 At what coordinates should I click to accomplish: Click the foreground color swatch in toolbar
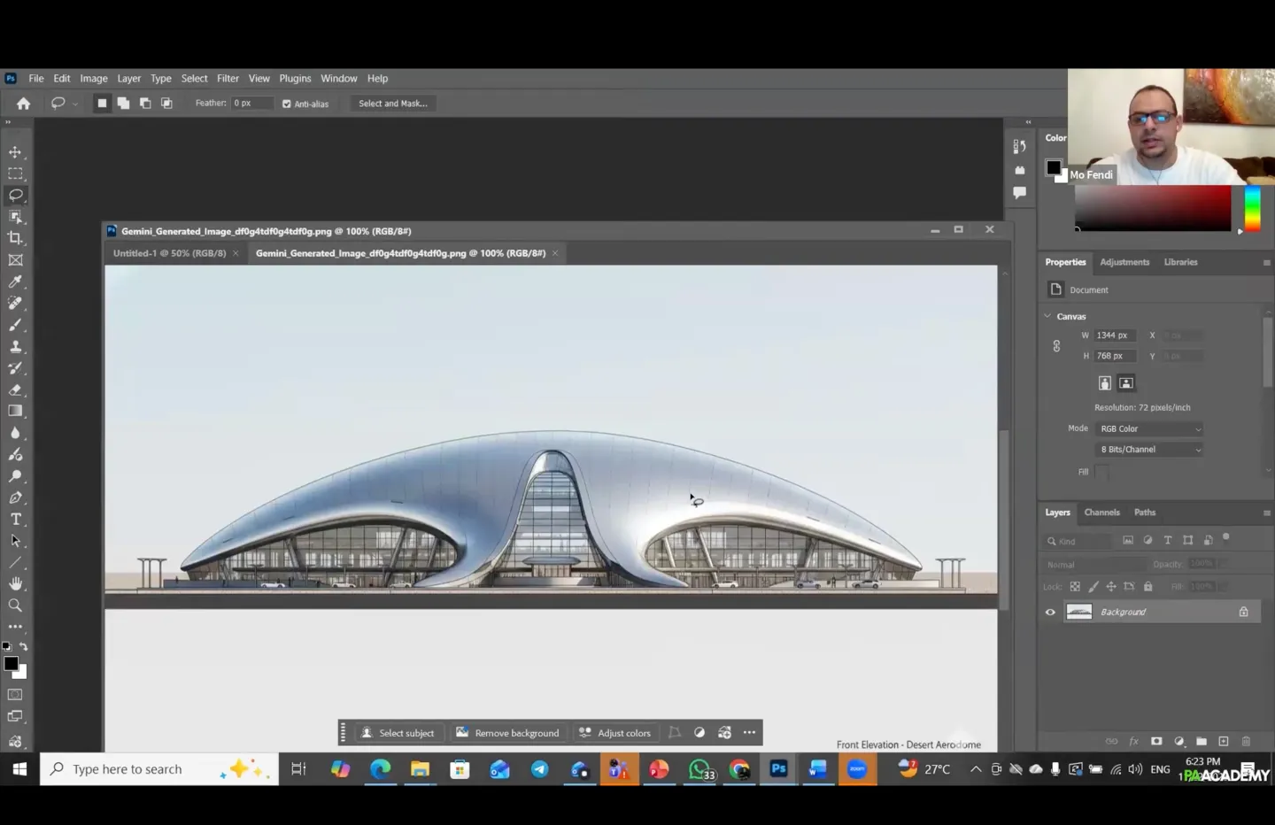tap(11, 663)
